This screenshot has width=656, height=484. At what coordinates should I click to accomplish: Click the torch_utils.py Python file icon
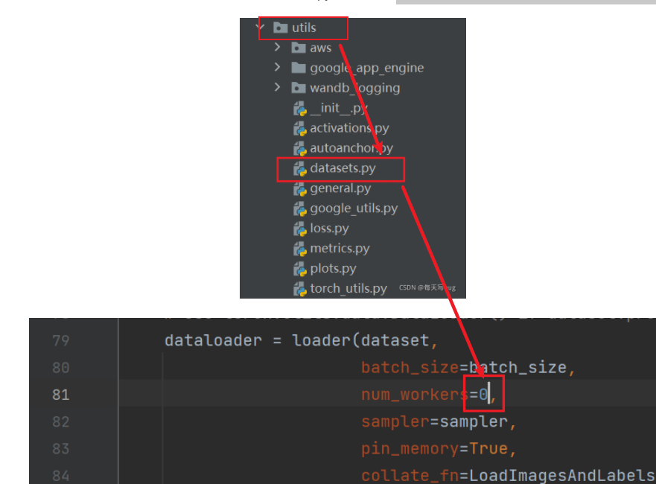(x=300, y=290)
